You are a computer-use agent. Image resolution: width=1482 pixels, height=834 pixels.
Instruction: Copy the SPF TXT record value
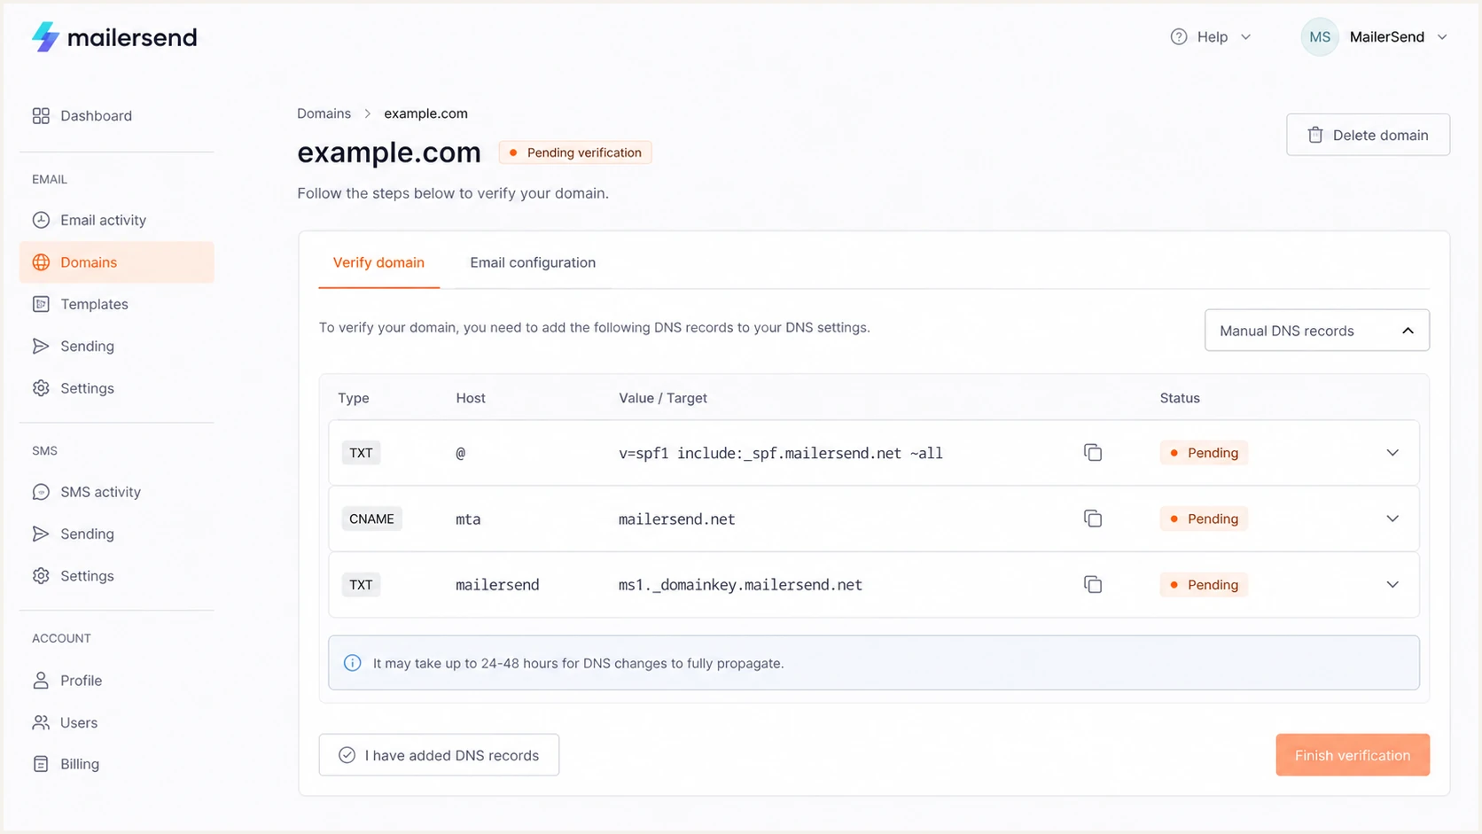(1093, 453)
